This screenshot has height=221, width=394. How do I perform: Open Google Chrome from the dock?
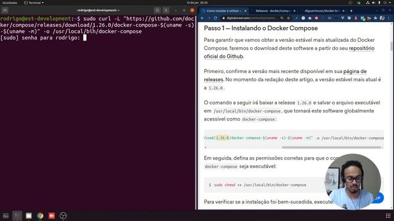(40, 215)
